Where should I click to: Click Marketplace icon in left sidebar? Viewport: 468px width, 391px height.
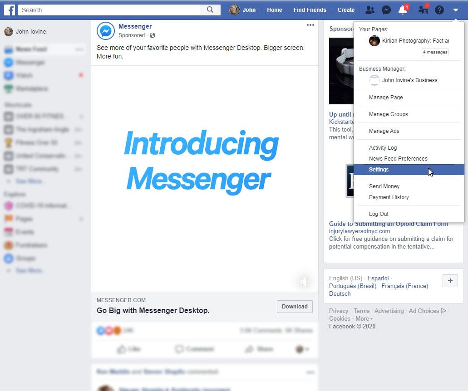click(9, 88)
